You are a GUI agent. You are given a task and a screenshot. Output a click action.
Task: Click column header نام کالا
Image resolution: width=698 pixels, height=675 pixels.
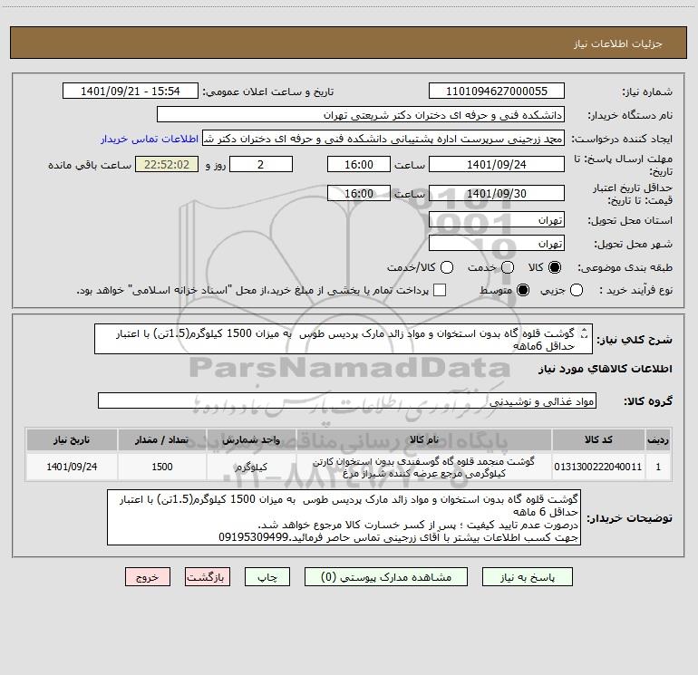(x=424, y=440)
